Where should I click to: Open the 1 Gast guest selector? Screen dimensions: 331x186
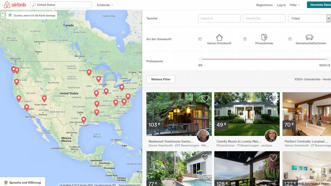309,18
